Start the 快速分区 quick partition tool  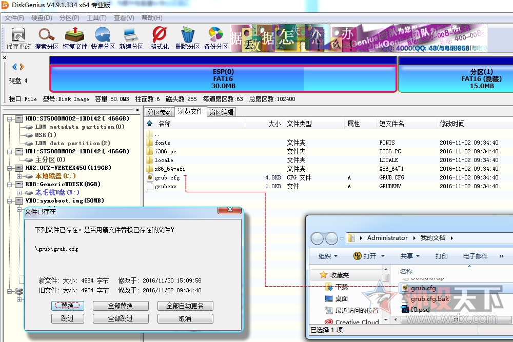pyautogui.click(x=103, y=38)
